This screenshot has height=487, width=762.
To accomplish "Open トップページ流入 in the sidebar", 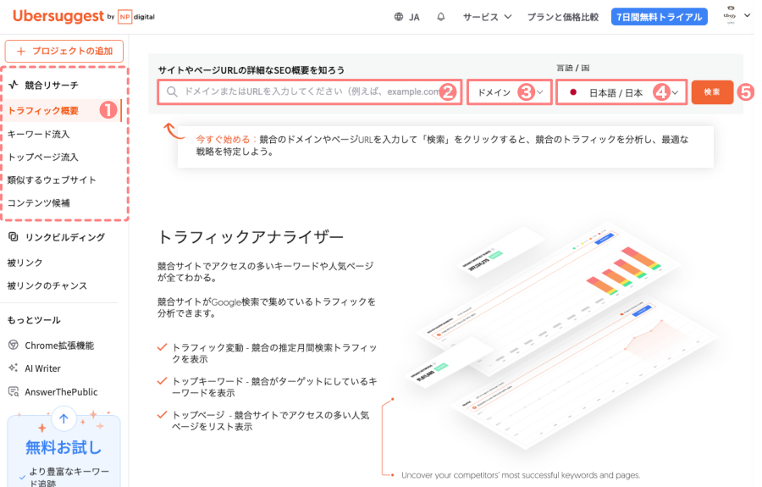I will [x=43, y=157].
